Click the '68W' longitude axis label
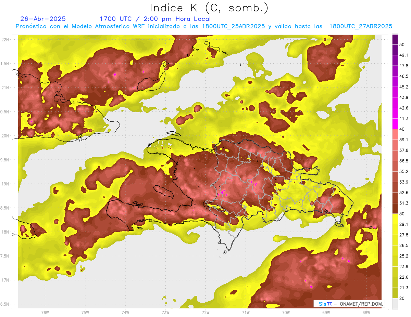The image size is (411, 317). [366, 312]
